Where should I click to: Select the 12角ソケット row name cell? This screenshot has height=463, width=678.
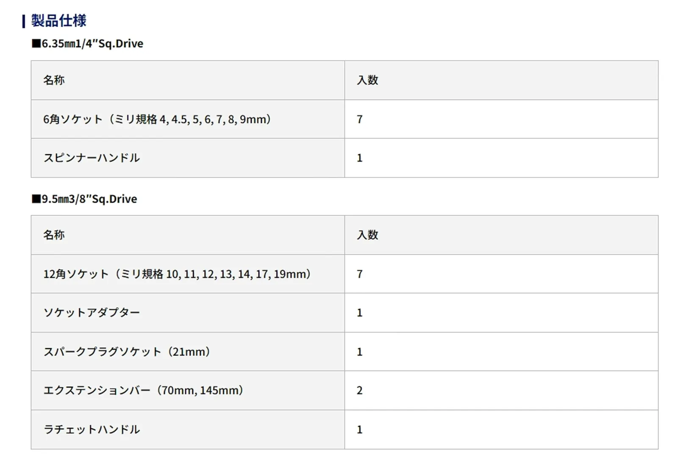click(177, 274)
